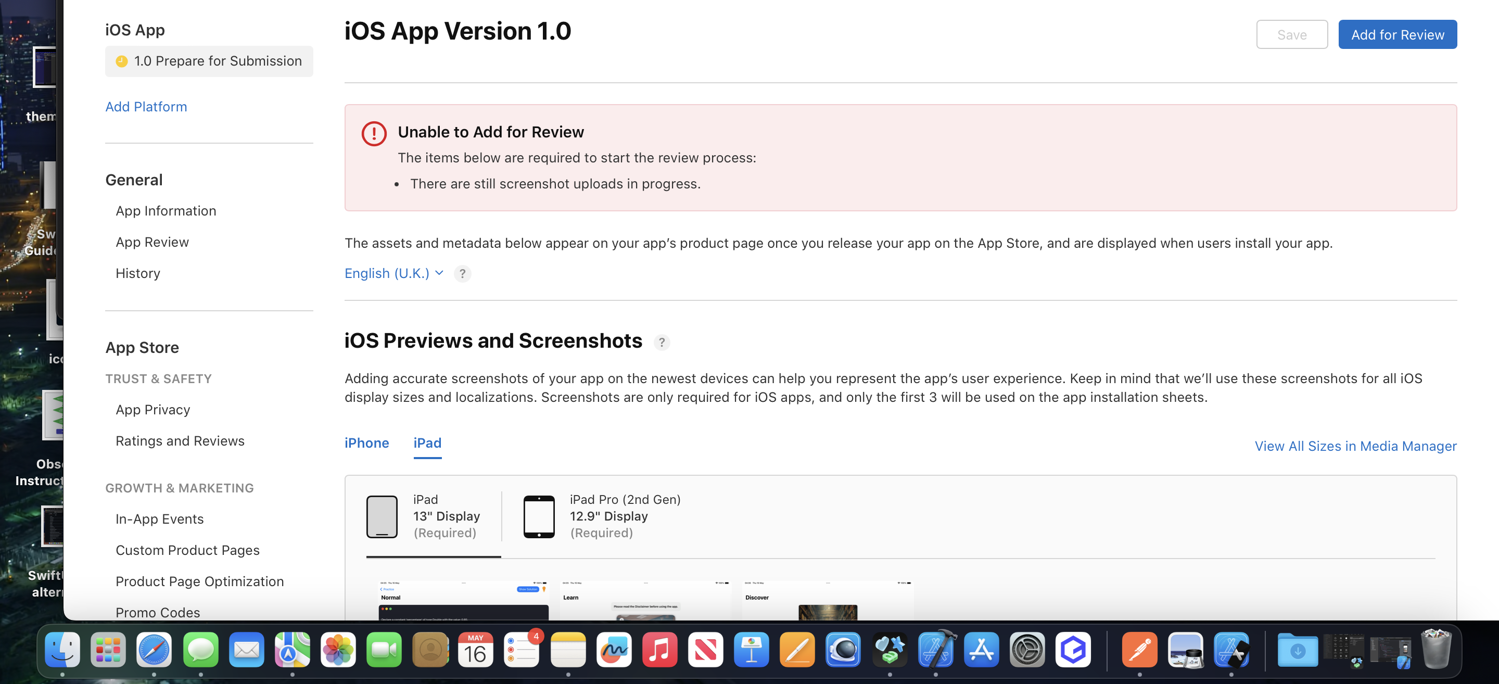Click the help icon beside English (U.K.)

tap(462, 274)
